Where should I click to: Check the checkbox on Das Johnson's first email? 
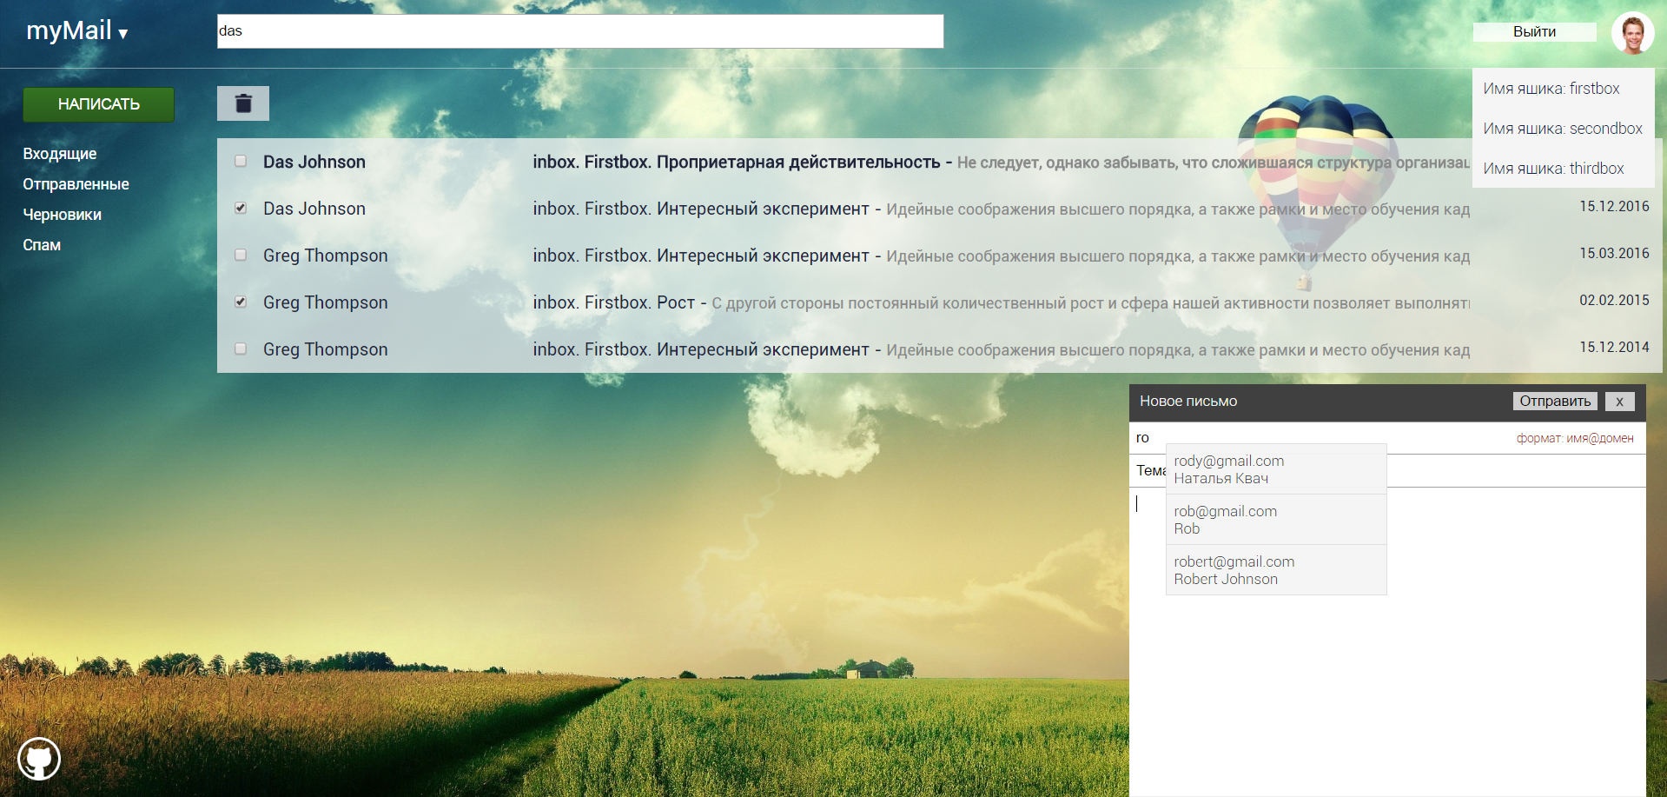point(240,161)
